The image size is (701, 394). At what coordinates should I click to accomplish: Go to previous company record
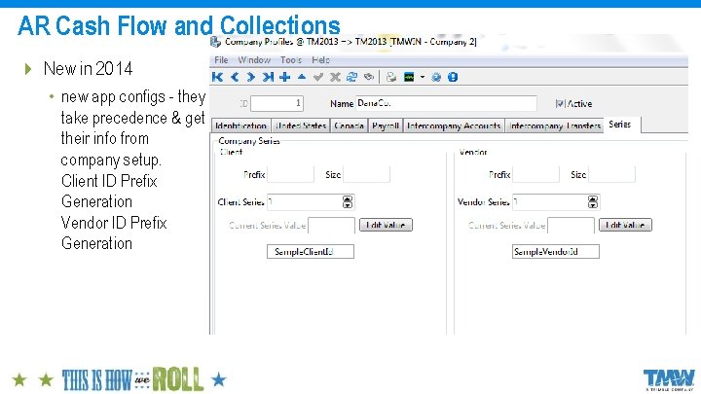pos(235,77)
